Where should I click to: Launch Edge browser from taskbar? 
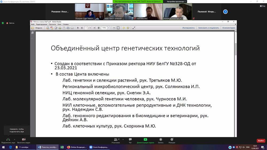point(10,147)
